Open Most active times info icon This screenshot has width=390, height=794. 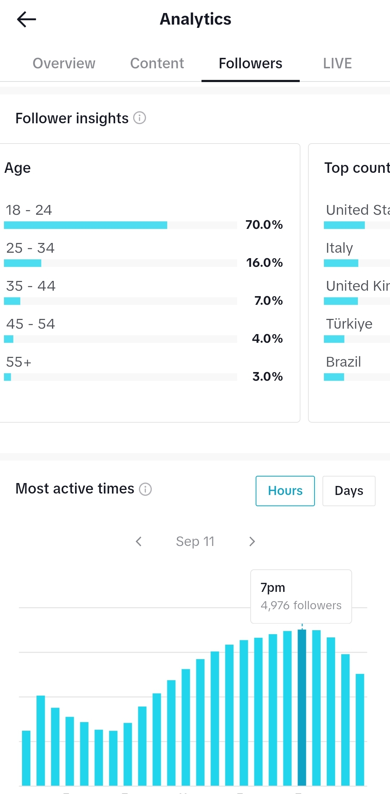[145, 489]
